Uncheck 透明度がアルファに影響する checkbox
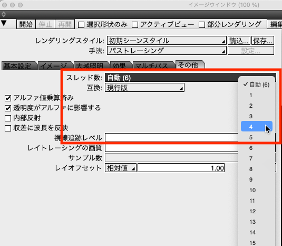The height and width of the screenshot is (246, 282). (x=8, y=108)
